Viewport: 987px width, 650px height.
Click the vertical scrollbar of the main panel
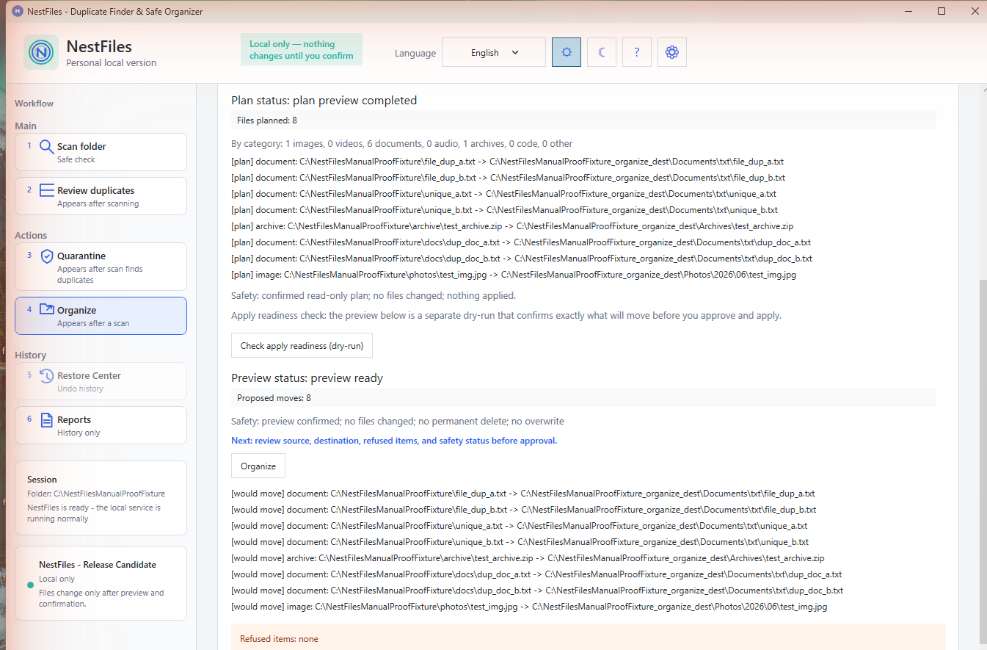click(983, 463)
